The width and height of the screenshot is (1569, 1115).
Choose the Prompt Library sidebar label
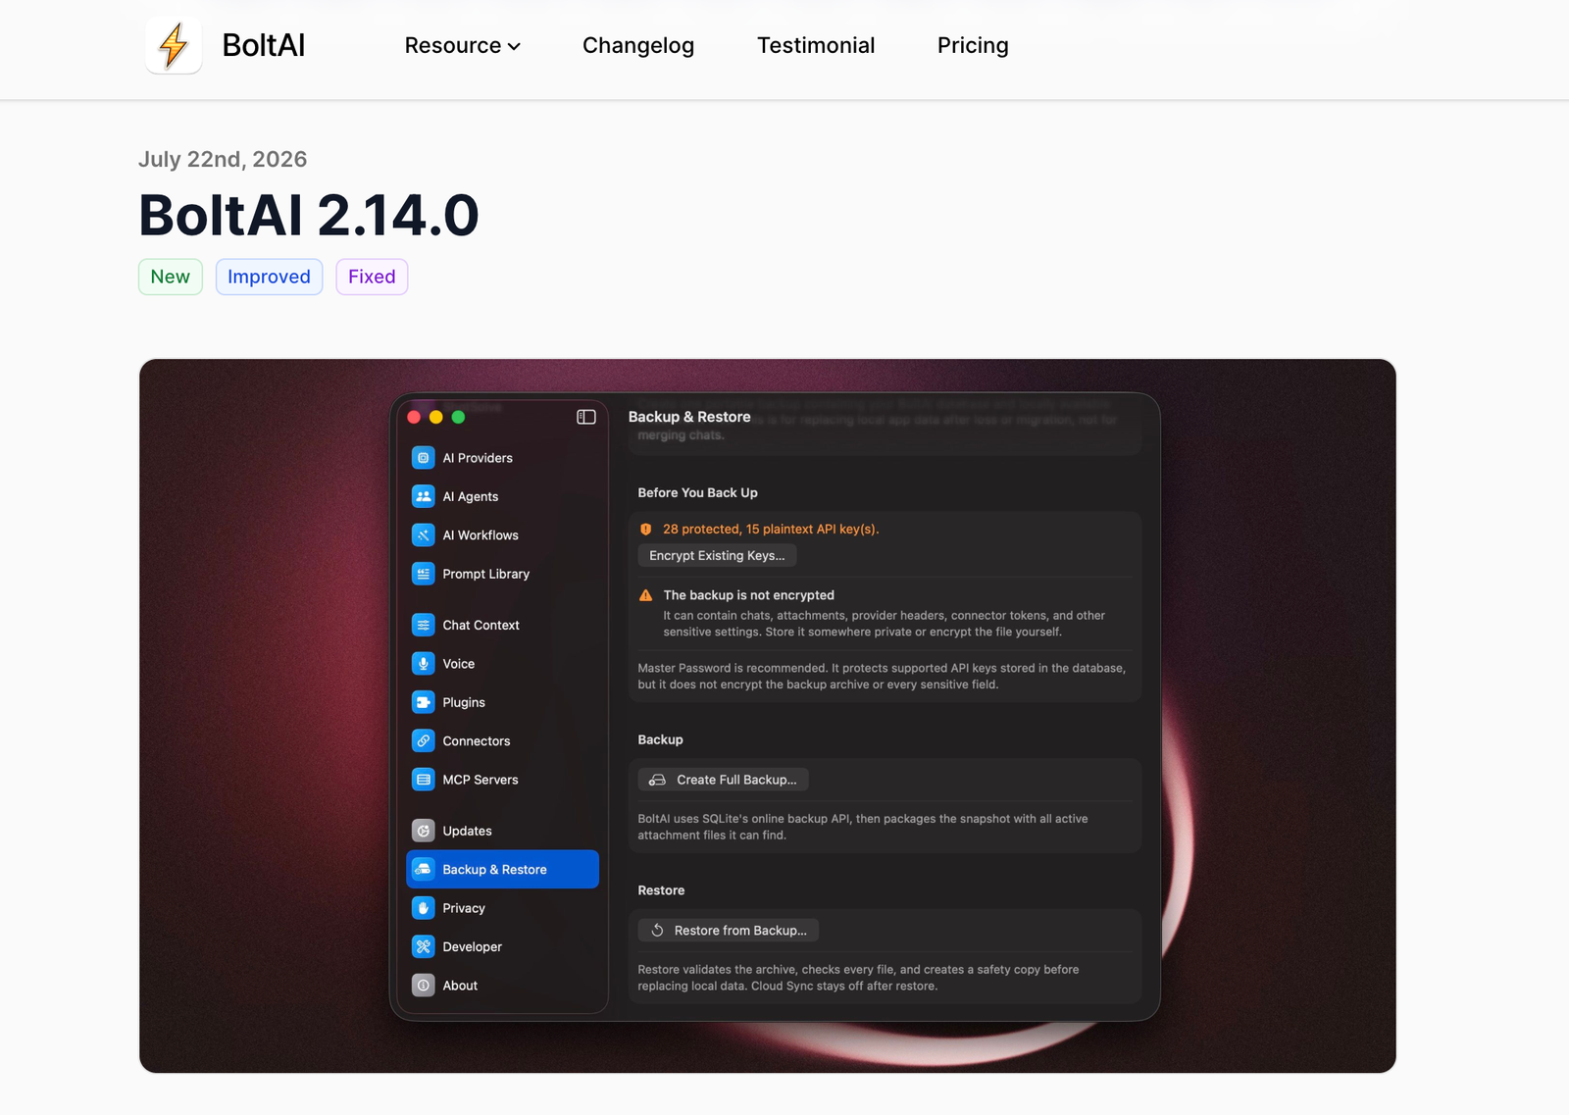pos(486,574)
